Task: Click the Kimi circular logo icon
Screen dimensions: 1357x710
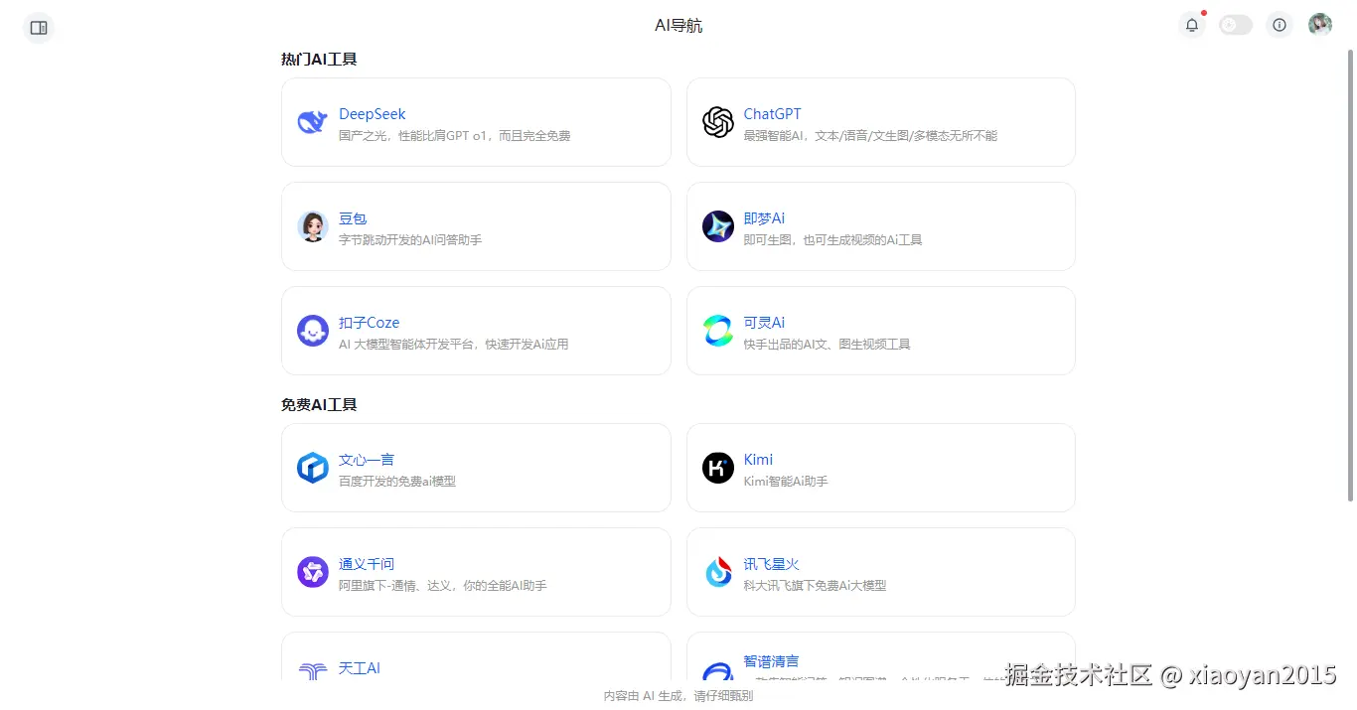Action: (x=717, y=468)
